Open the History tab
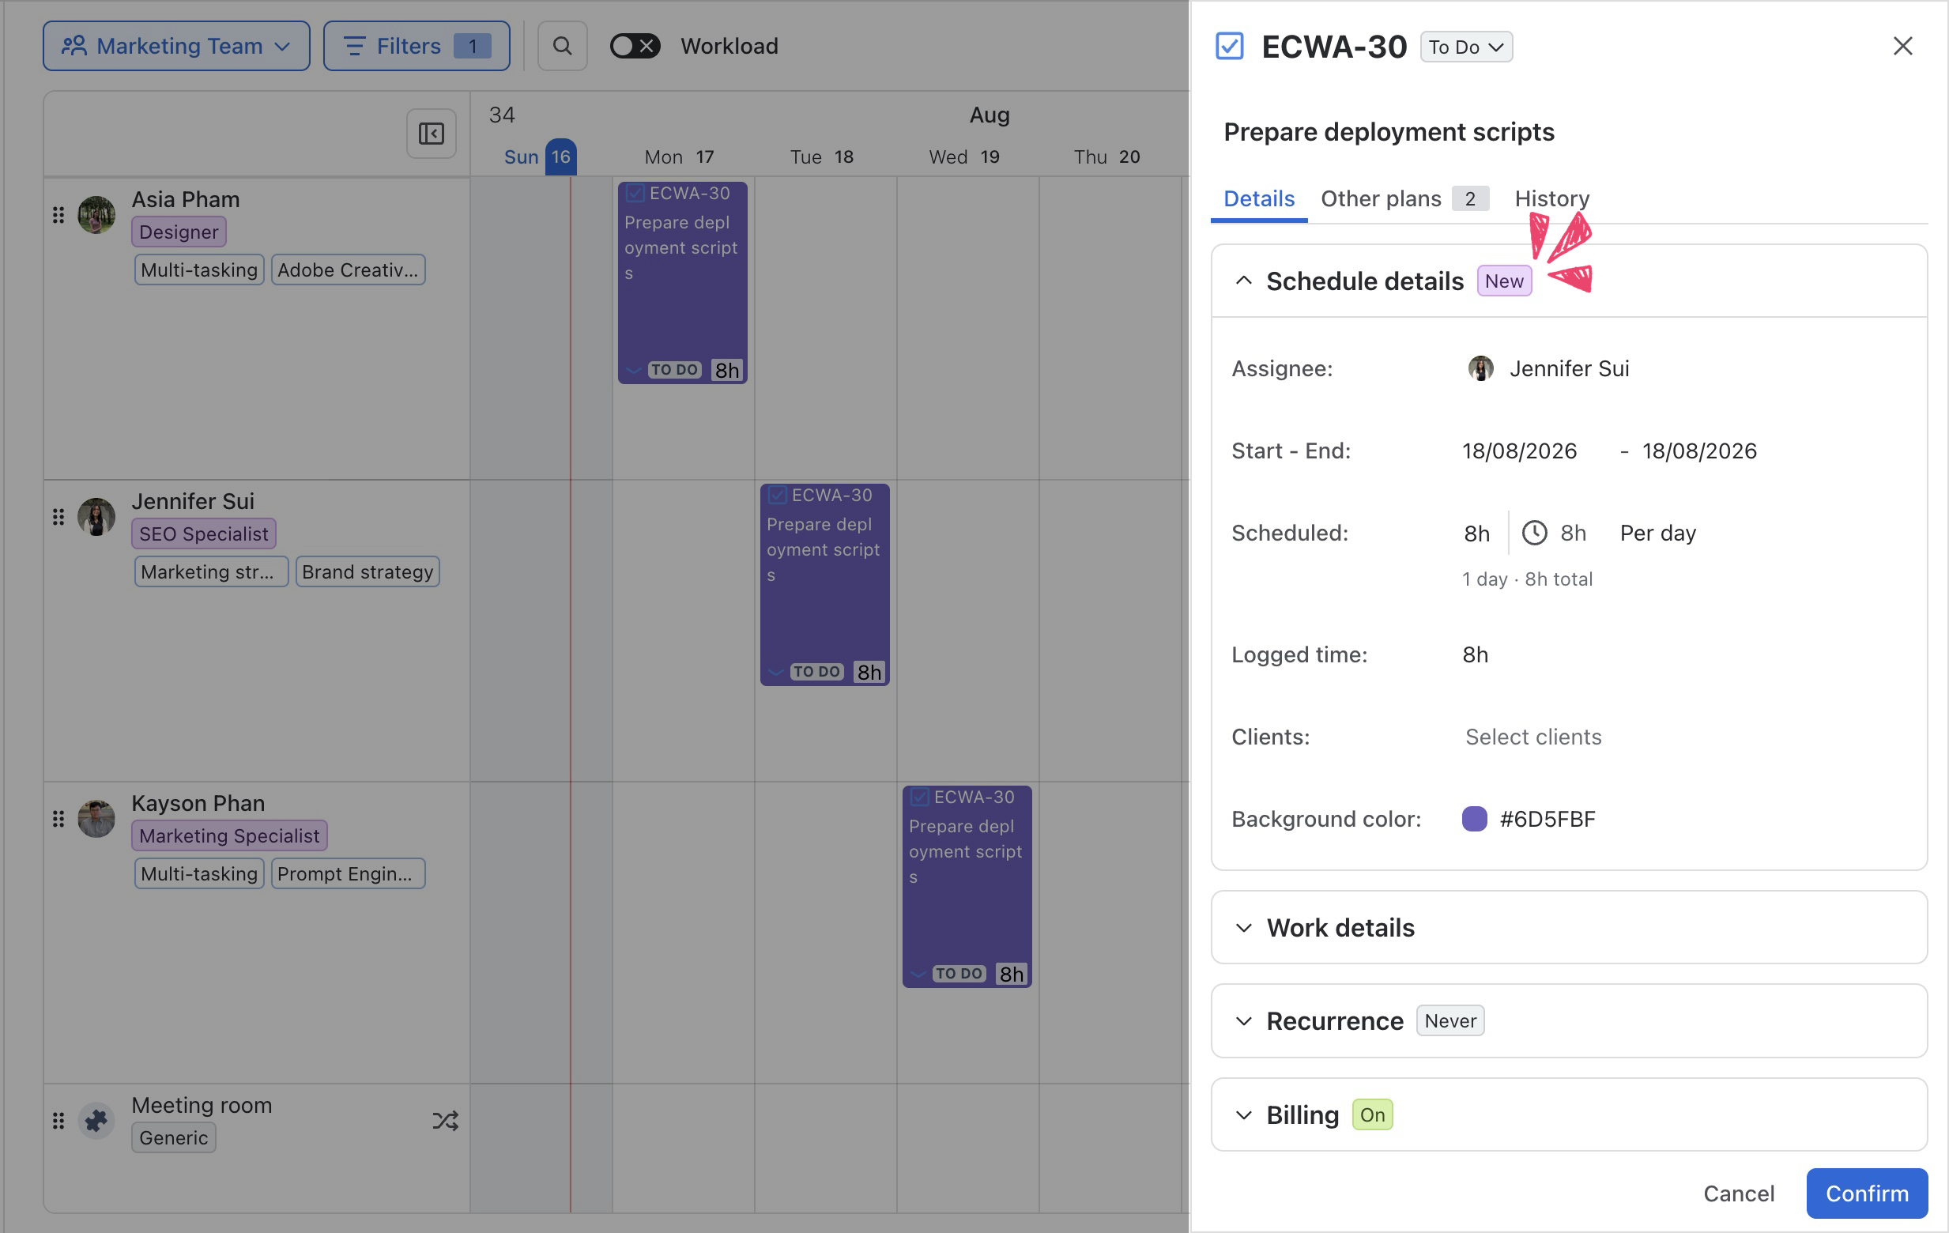The image size is (1949, 1233). click(x=1551, y=198)
